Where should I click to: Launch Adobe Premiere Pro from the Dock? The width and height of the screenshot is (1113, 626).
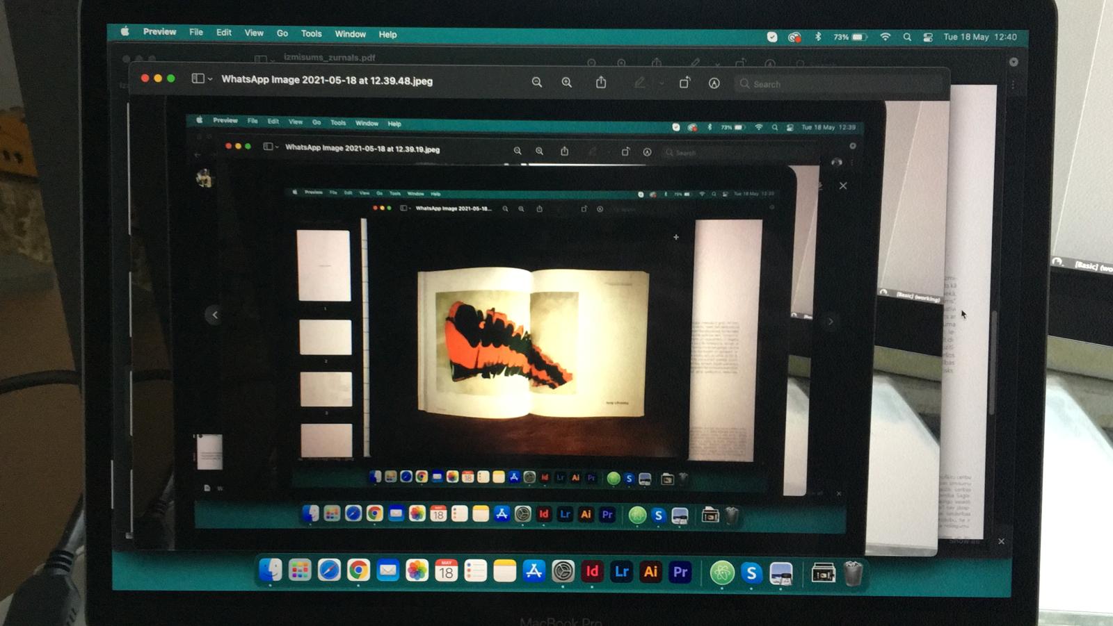coord(680,572)
